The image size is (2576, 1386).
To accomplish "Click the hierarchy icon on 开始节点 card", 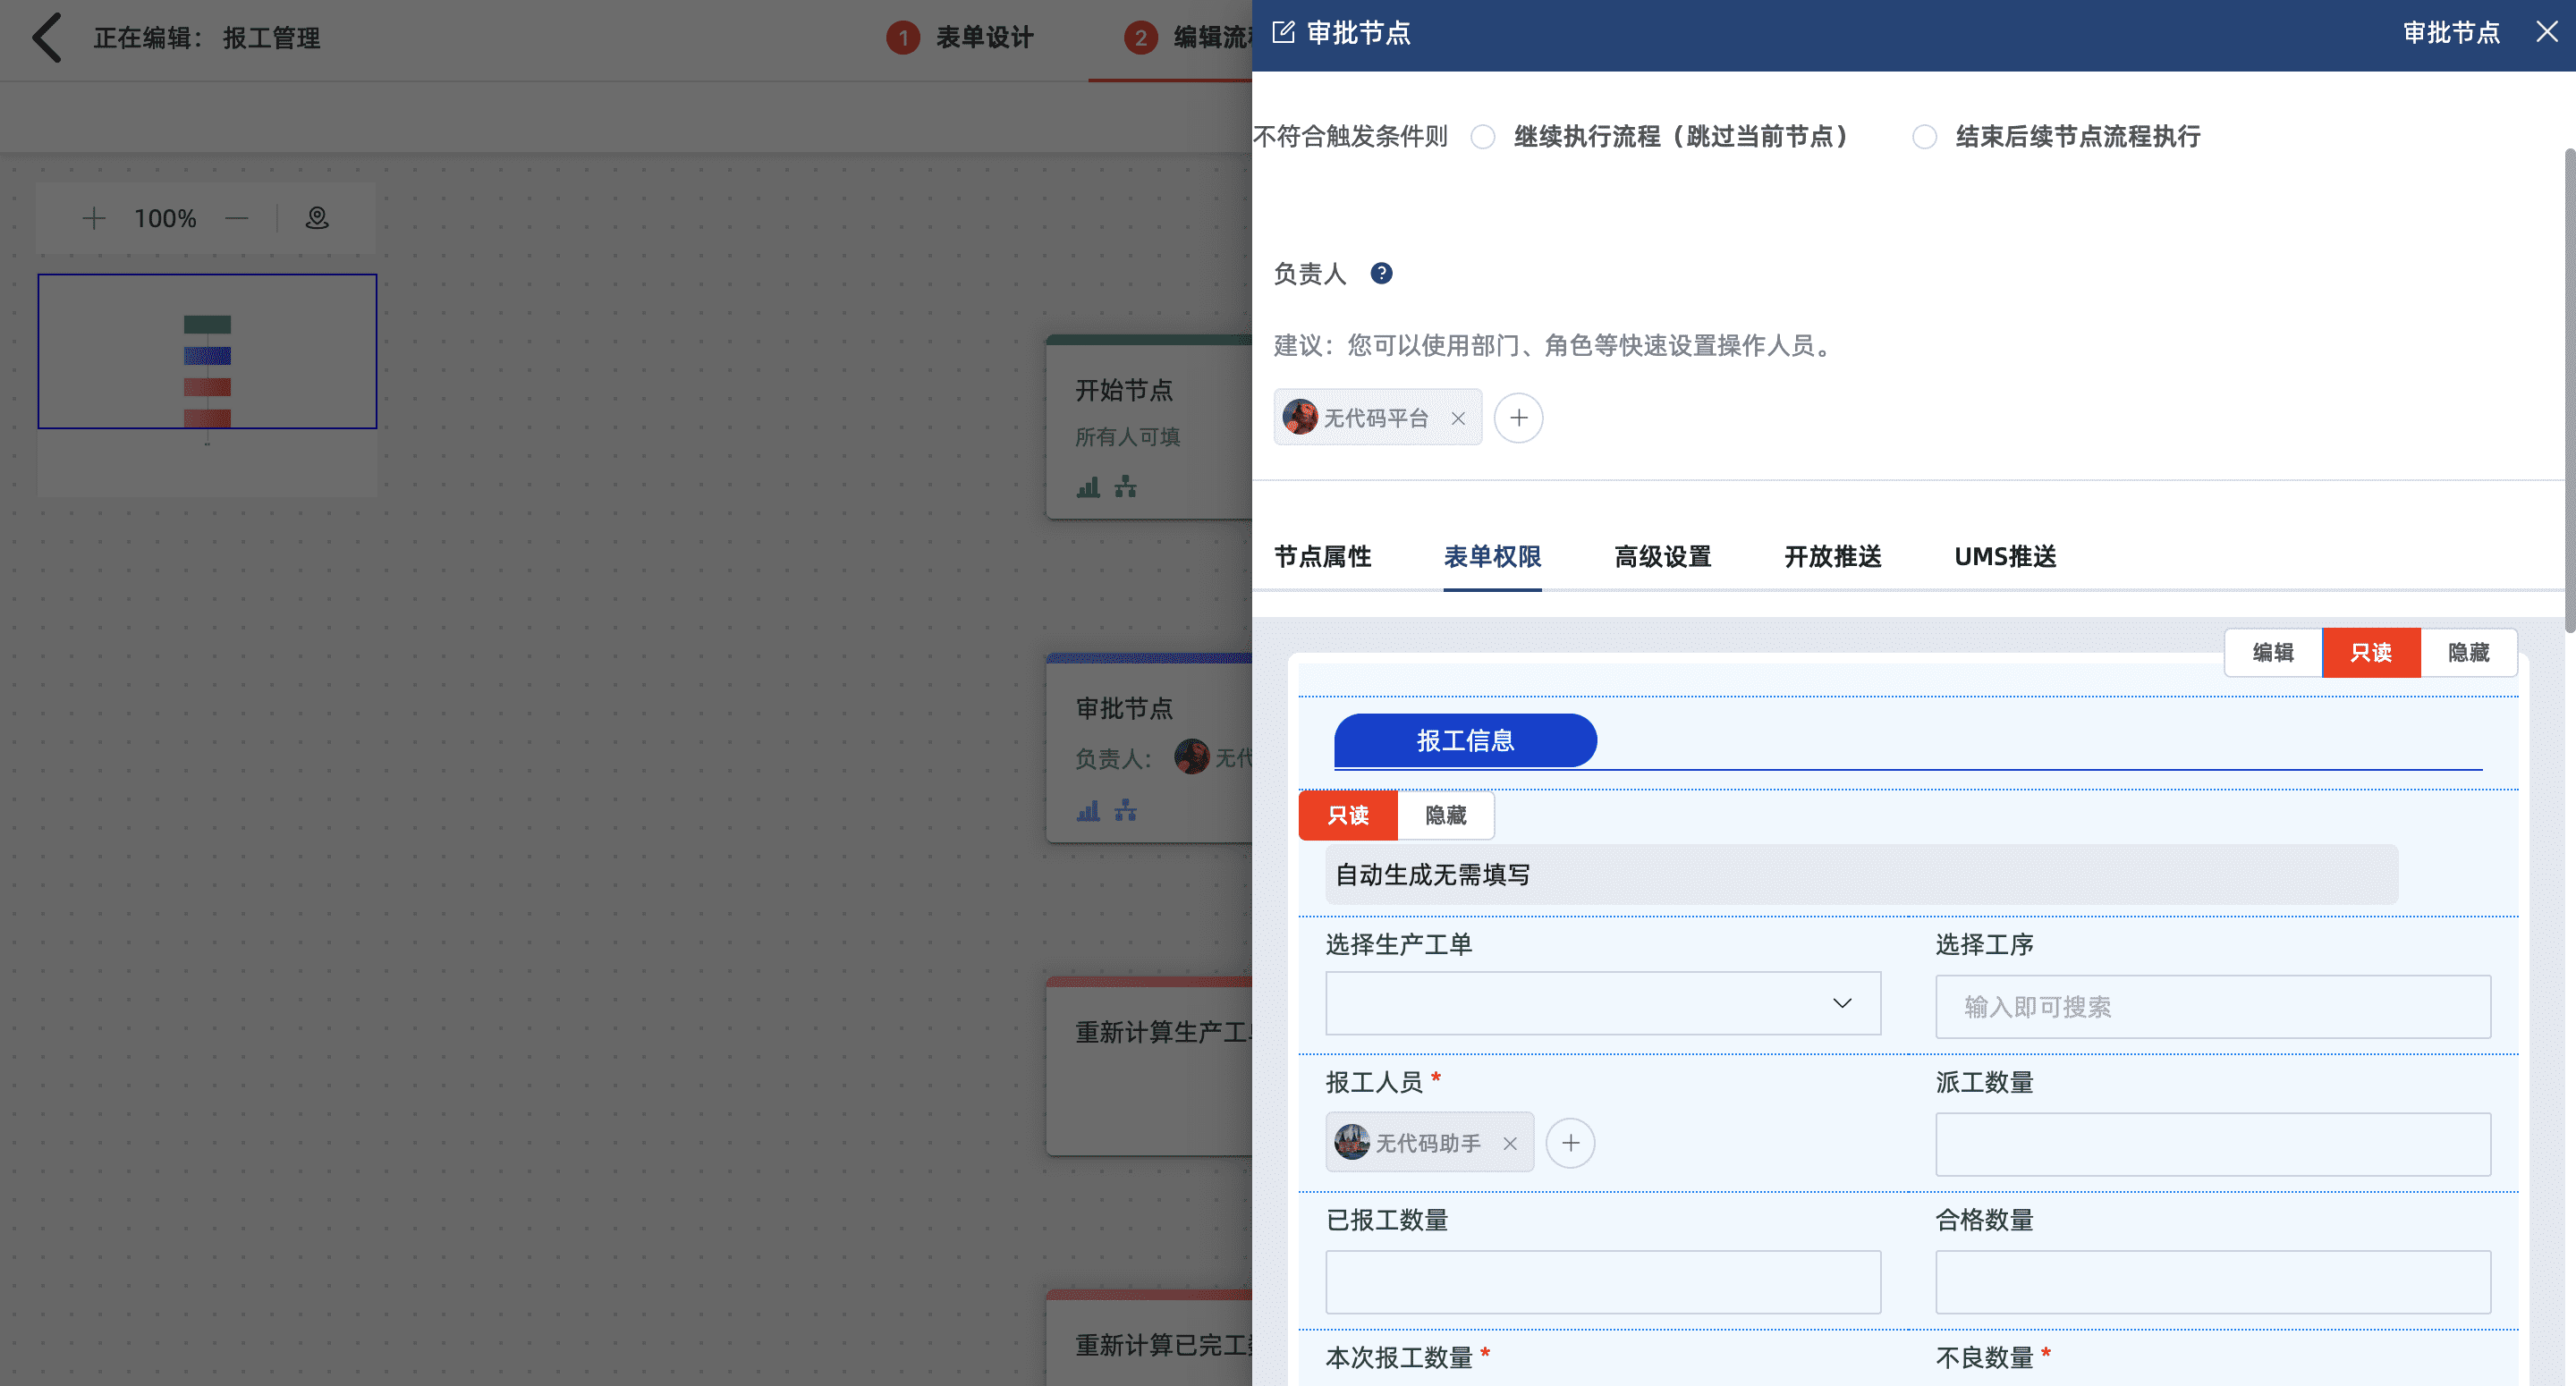I will click(x=1126, y=487).
